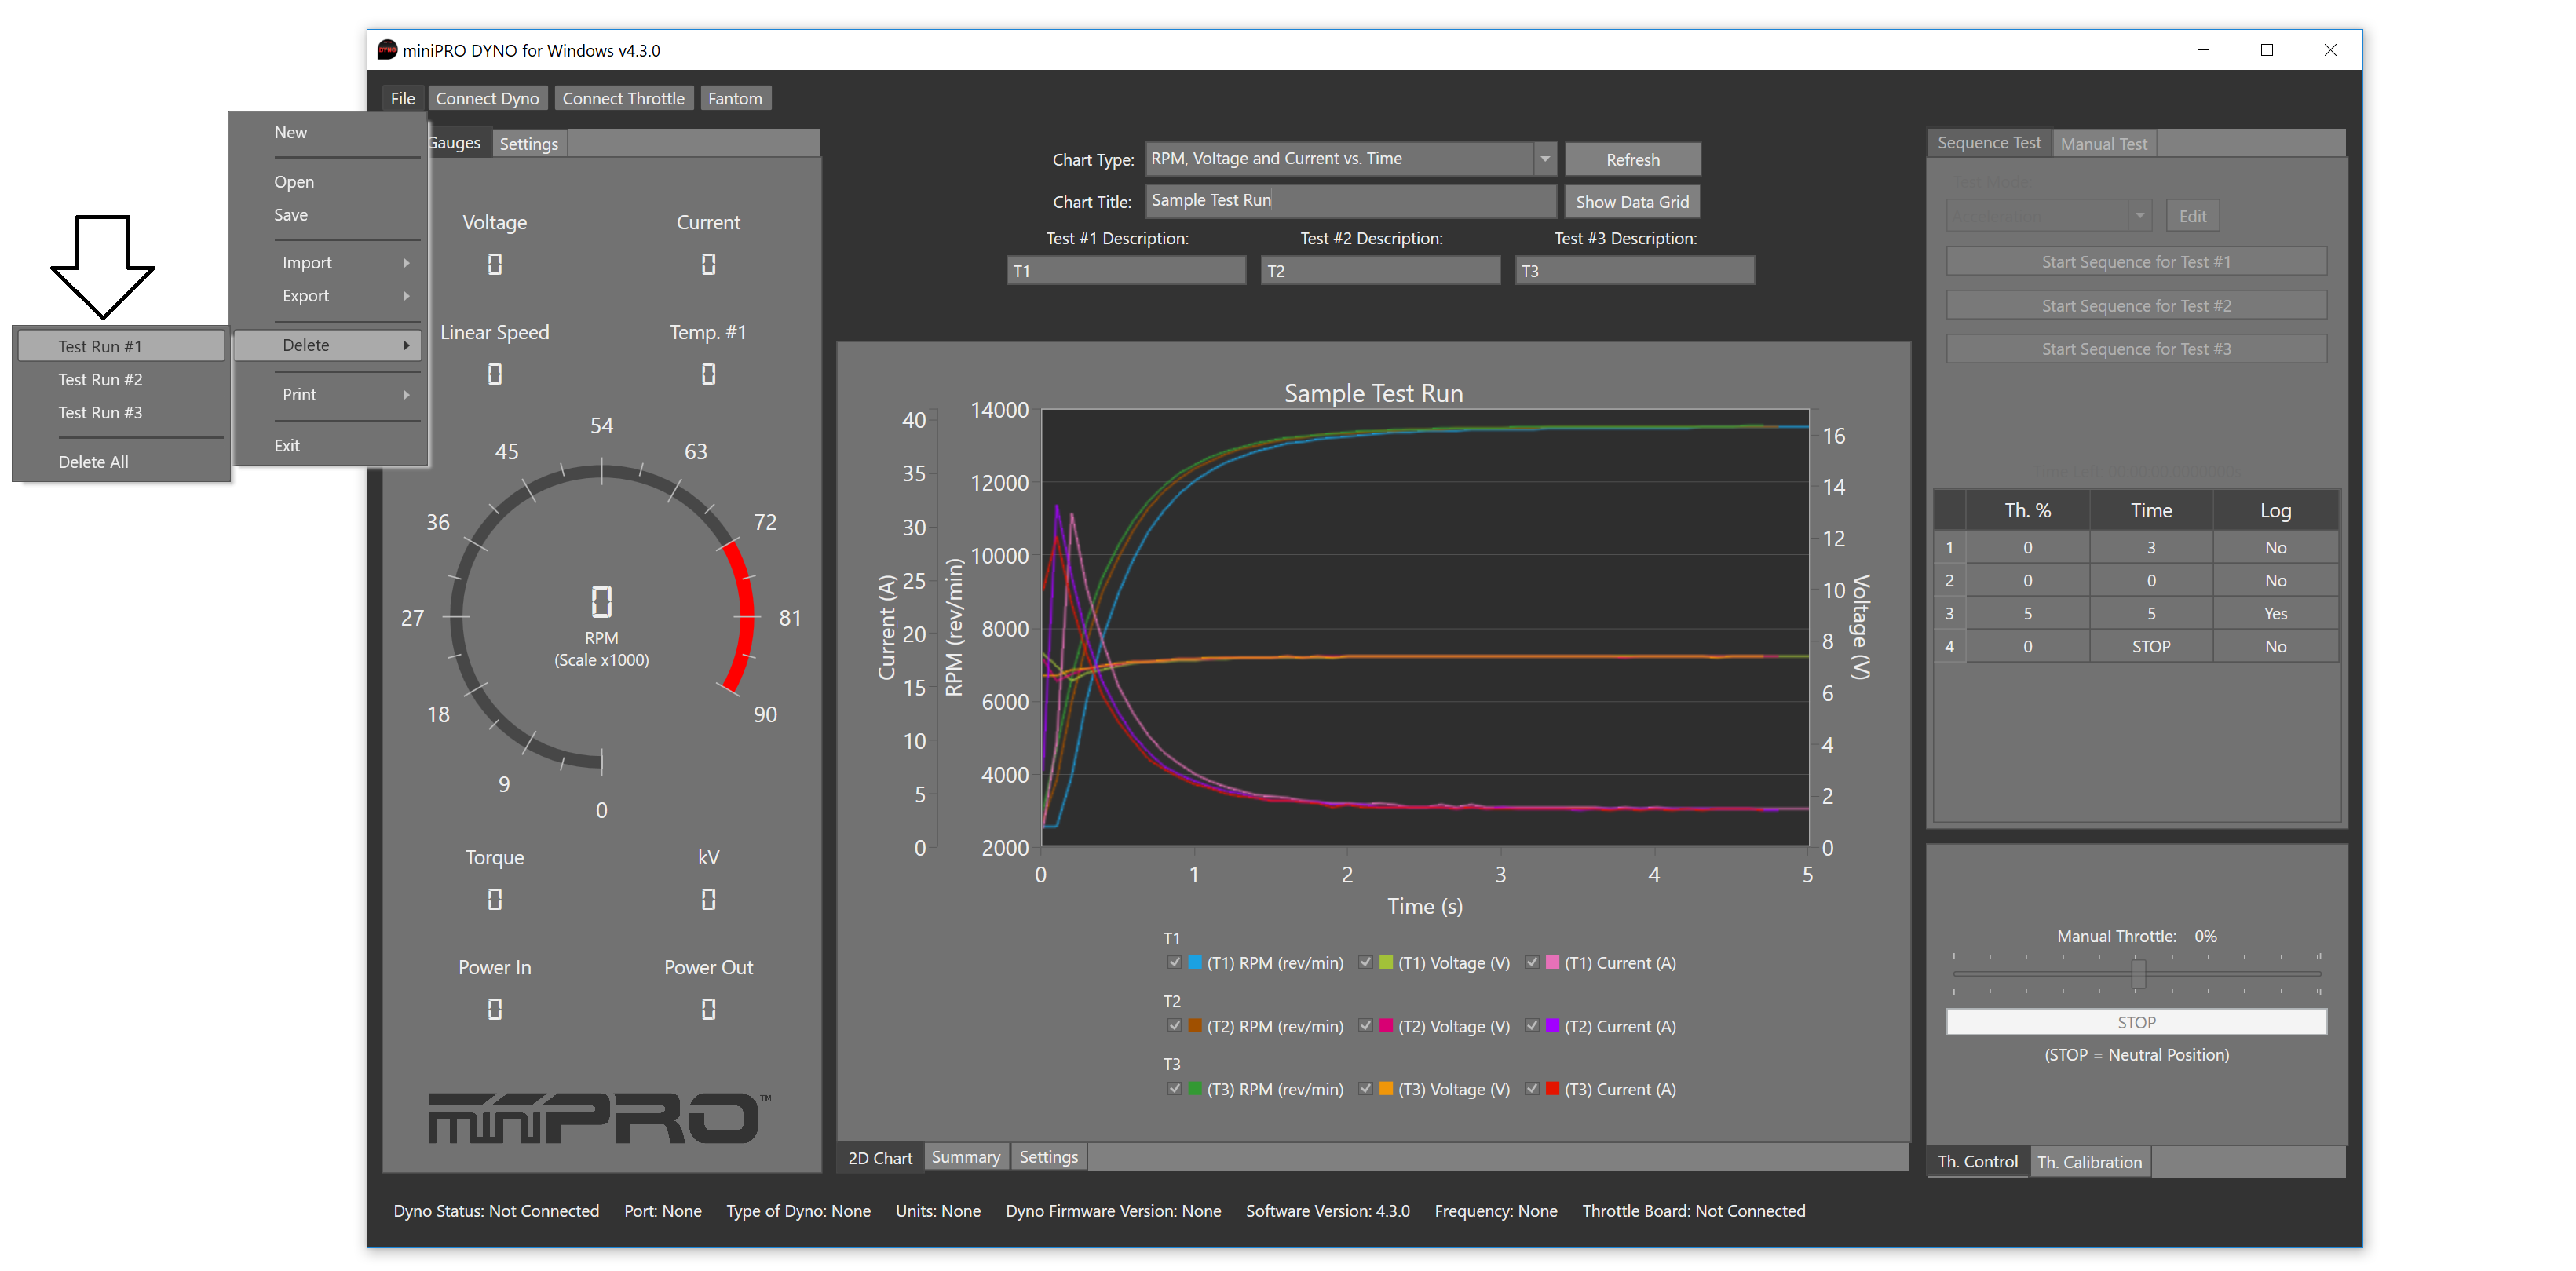Click the STOP throttle button

pos(2136,1022)
